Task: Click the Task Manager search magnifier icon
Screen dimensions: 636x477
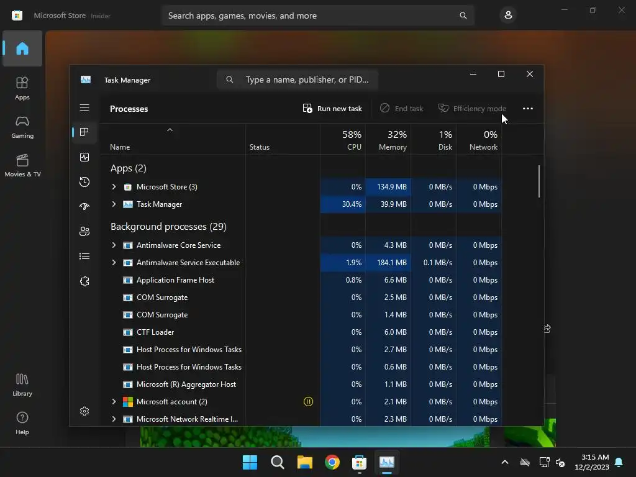Action: 230,79
